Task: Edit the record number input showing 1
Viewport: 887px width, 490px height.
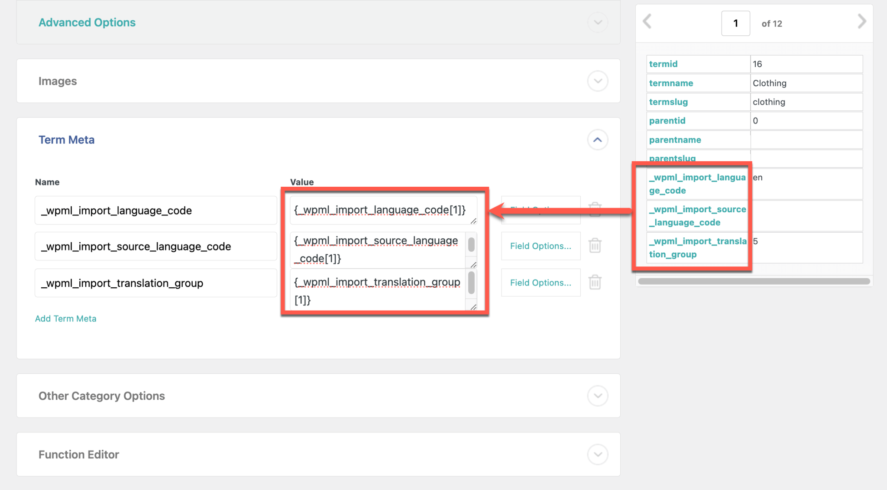Action: 735,23
